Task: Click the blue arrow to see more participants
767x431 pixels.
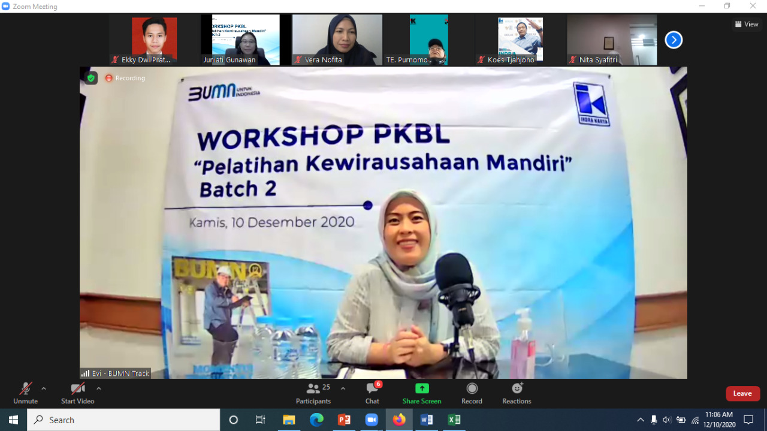Action: point(674,40)
